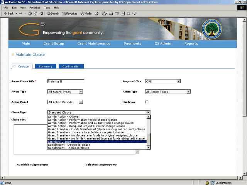Click the dropdown list scrollbar thumb

(x=148, y=140)
